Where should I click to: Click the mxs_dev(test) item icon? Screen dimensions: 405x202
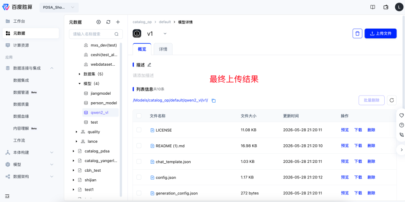86,45
